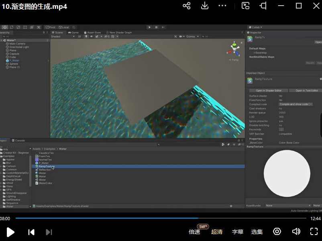Click the fullscreen icon in the video player
The width and height of the screenshot is (322, 241).
[x=314, y=231]
